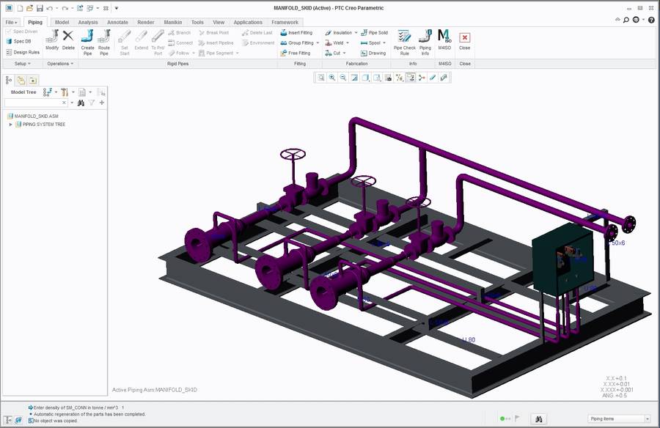Viewport: 660px width, 428px height.
Task: Switch to the Model ribbon tab
Action: [x=62, y=21]
